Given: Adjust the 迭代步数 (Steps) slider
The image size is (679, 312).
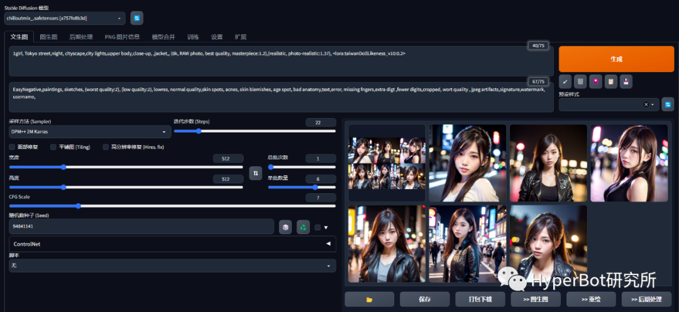Looking at the screenshot, I should (255, 131).
